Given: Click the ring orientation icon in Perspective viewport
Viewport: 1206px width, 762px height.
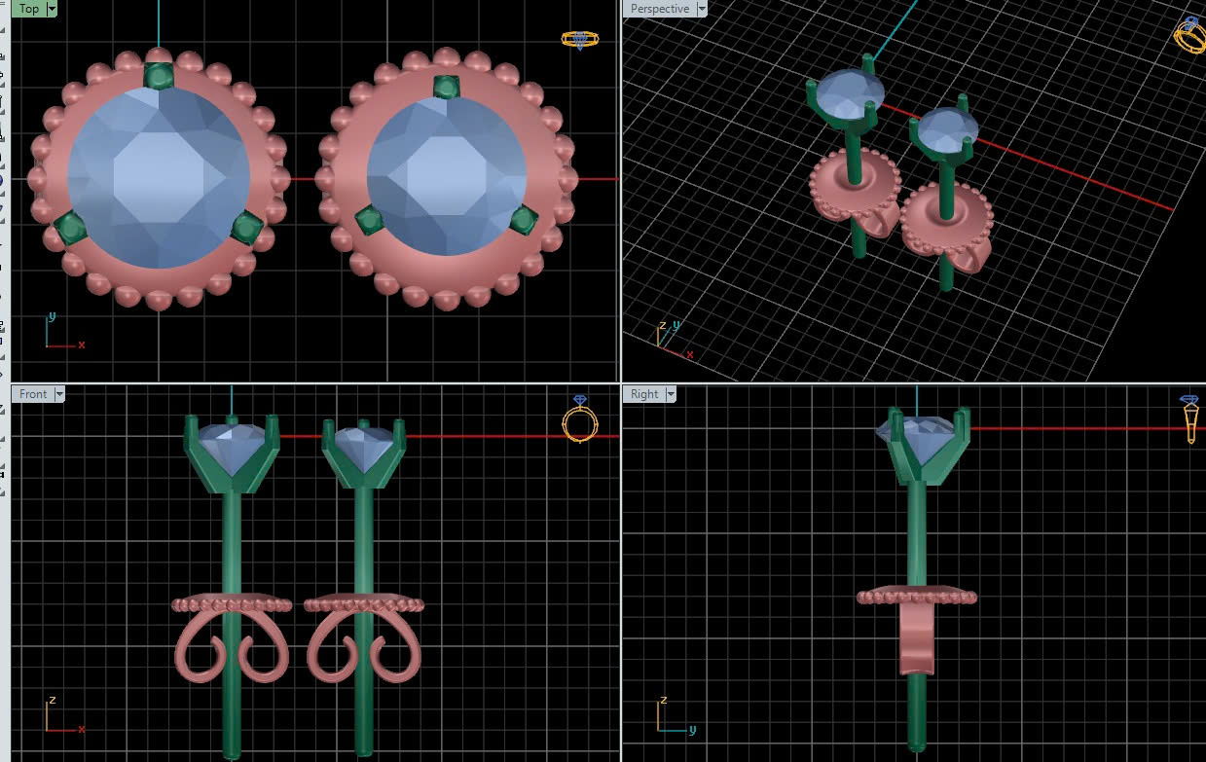Looking at the screenshot, I should (x=1189, y=34).
